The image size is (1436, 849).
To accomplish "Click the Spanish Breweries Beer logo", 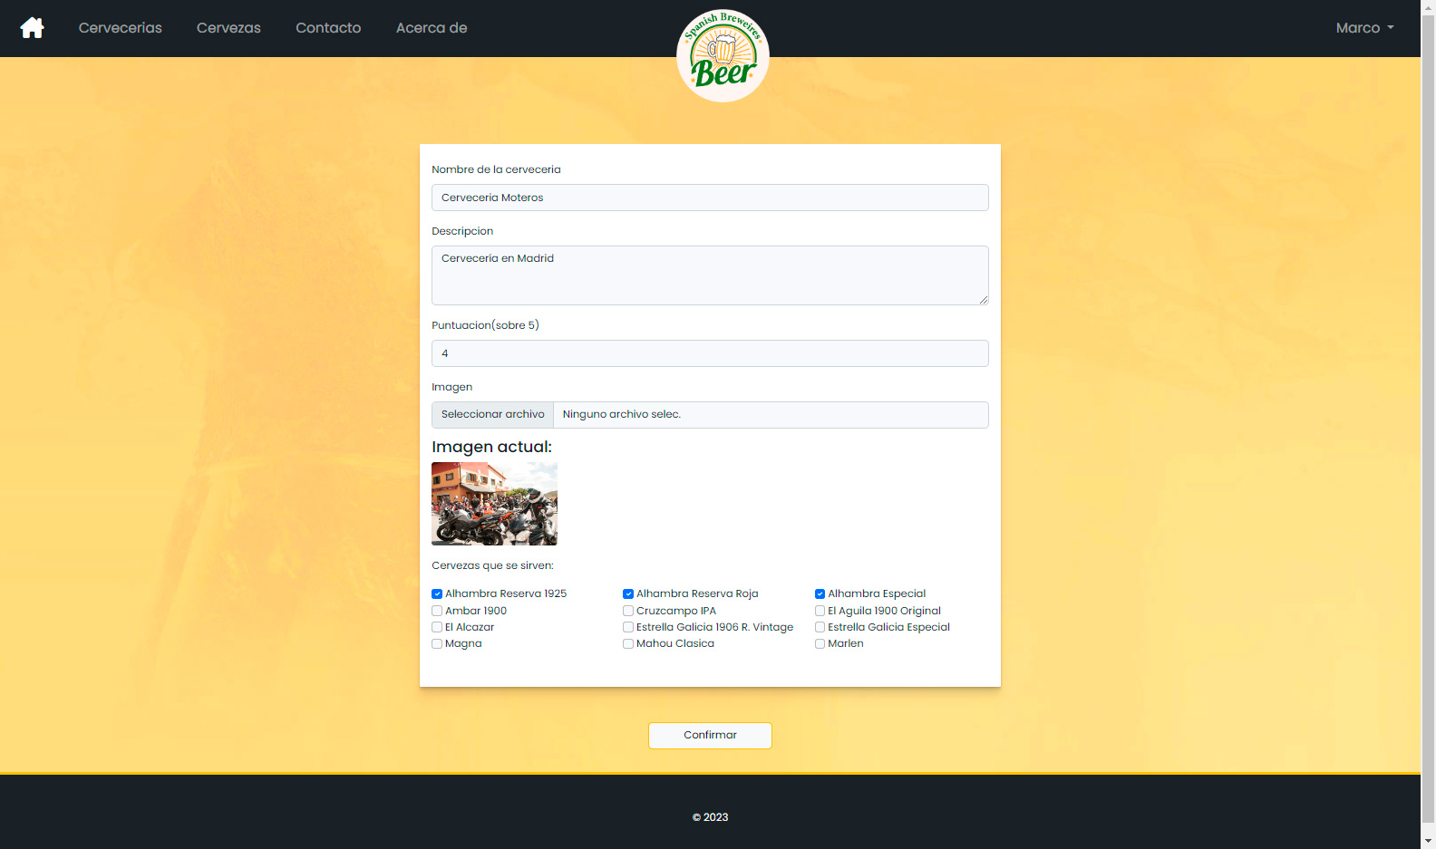I will (x=723, y=55).
